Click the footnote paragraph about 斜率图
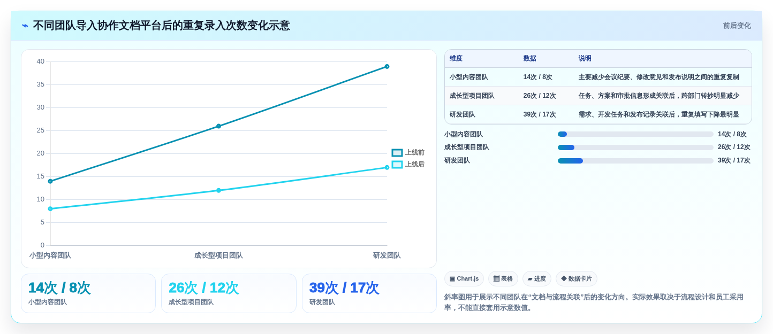 pyautogui.click(x=597, y=302)
